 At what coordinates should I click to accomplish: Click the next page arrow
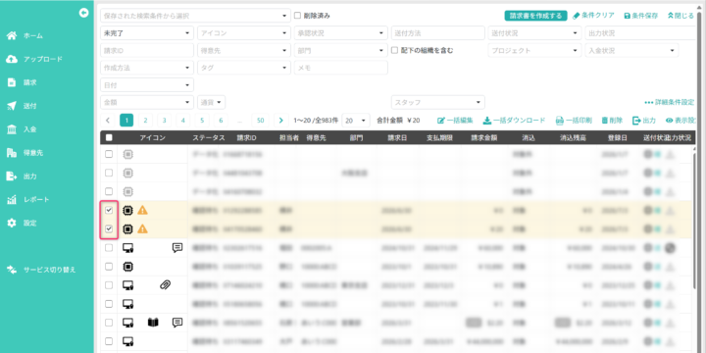[x=281, y=121]
